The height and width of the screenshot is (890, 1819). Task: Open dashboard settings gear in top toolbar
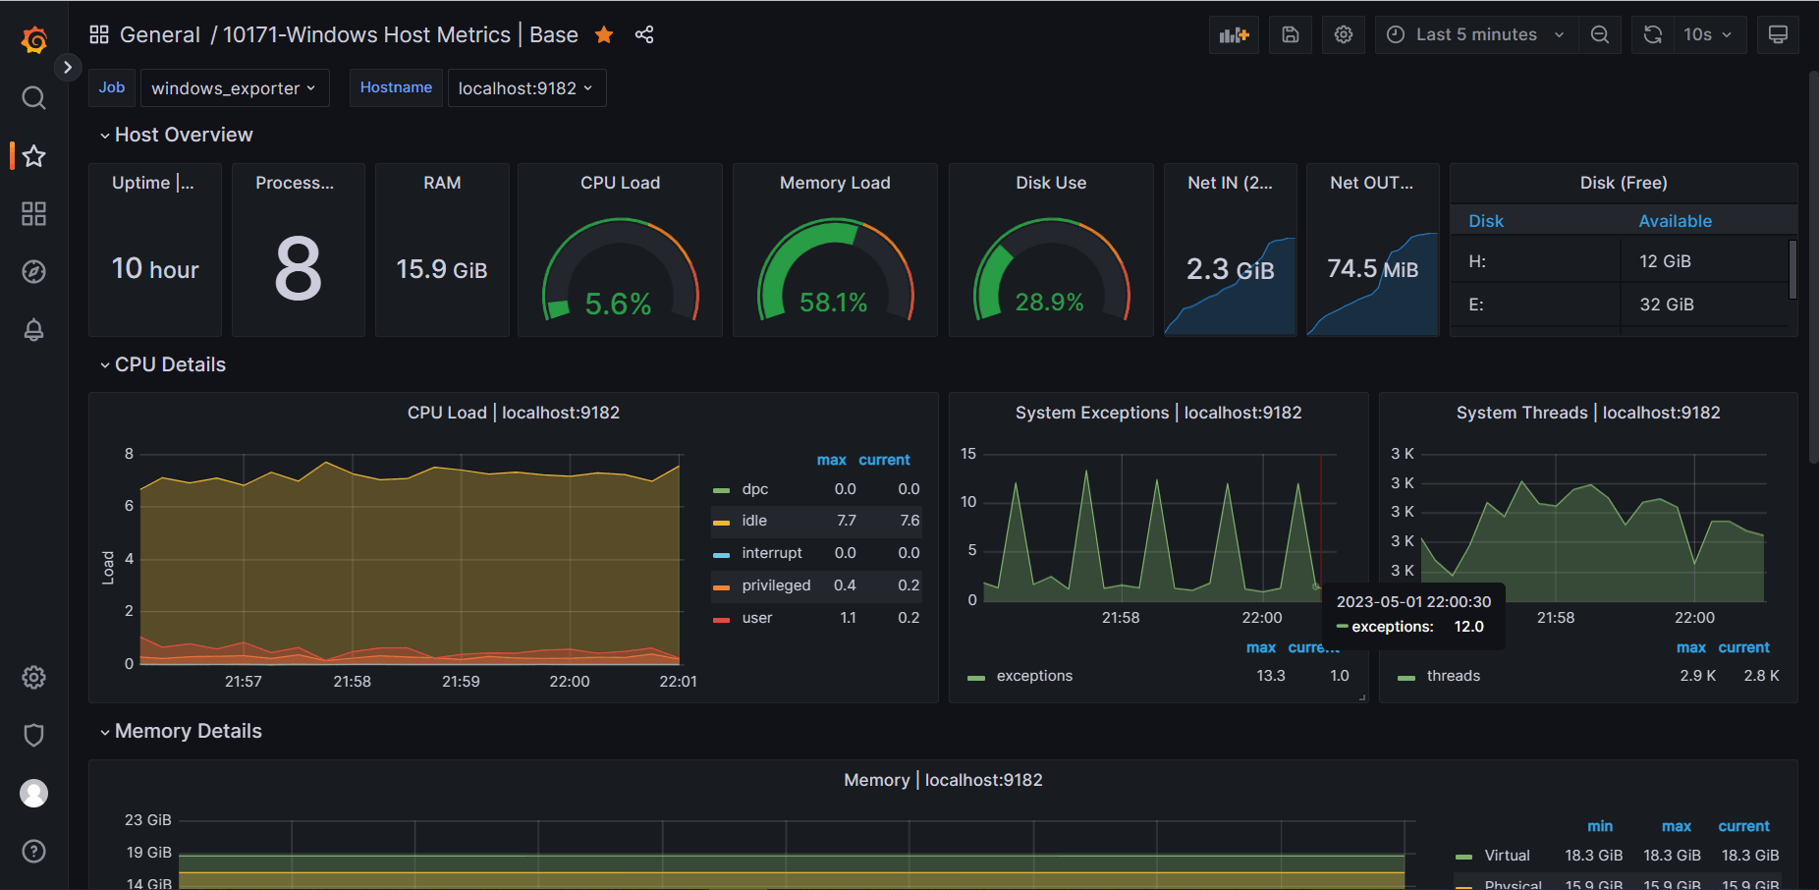pyautogui.click(x=1344, y=35)
